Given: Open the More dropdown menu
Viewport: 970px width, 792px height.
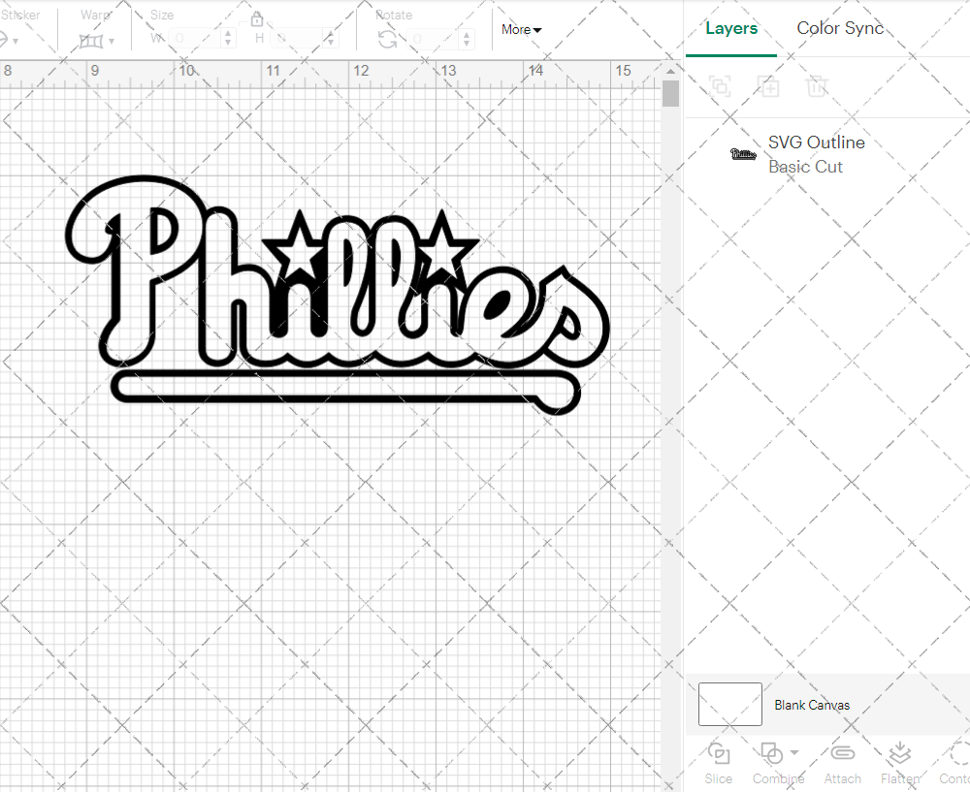Looking at the screenshot, I should 521,30.
